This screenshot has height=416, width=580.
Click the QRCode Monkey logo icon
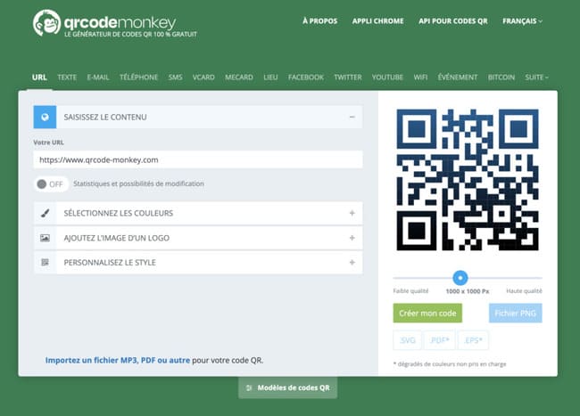click(x=46, y=23)
